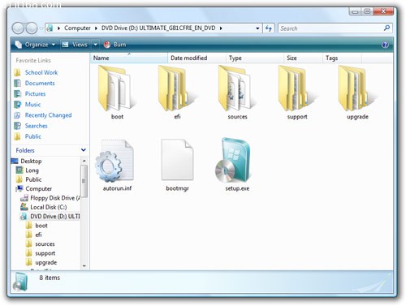Screen dimensions: 406x306
Task: Open Music favorite link
Action: [x=32, y=105]
